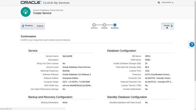This screenshot has height=110, width=196.
Task: Click the Service step circle
Action: (94, 25)
